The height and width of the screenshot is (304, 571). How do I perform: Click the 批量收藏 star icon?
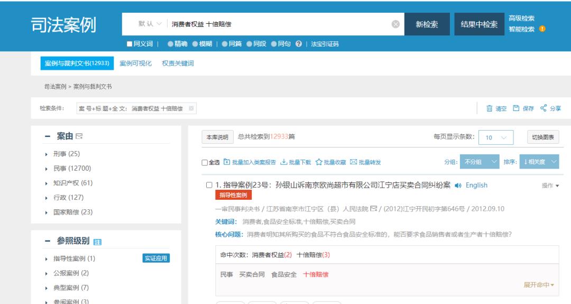319,162
